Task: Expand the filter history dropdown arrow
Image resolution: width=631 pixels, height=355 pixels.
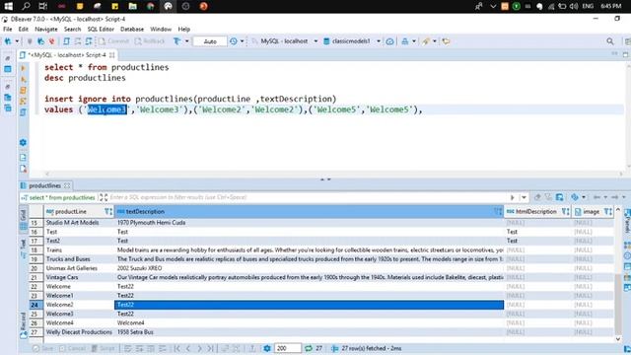Action: click(x=524, y=197)
